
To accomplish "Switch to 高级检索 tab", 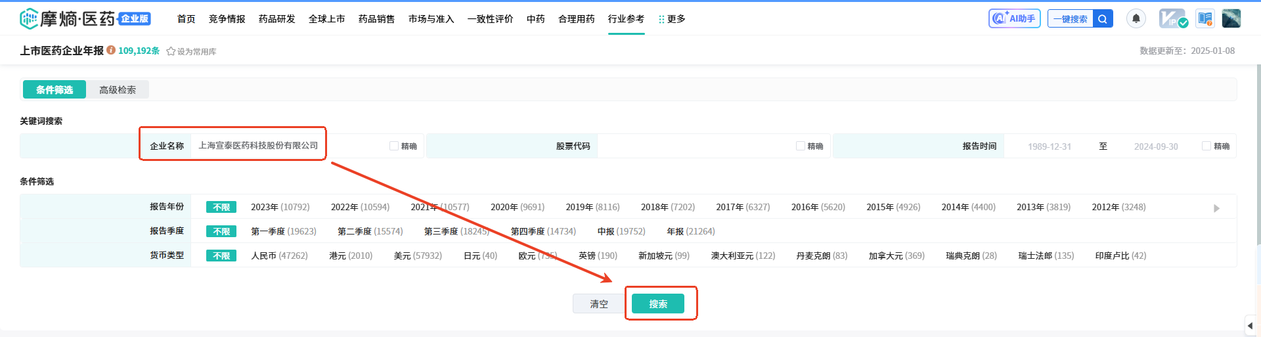I will pyautogui.click(x=118, y=89).
